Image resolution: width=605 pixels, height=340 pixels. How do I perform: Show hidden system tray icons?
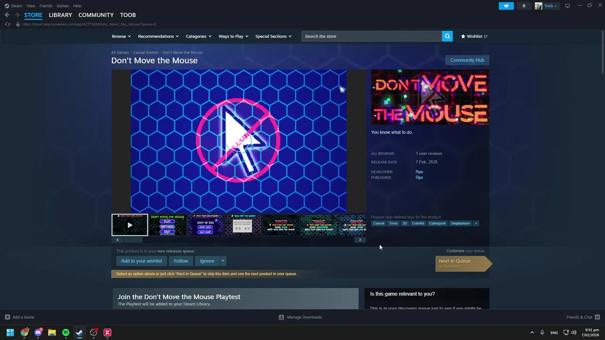(x=532, y=332)
